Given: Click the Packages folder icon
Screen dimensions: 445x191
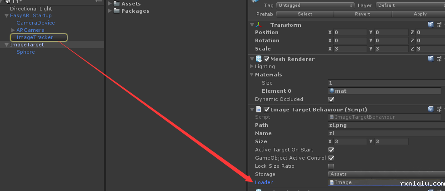Looking at the screenshot, I should (116, 11).
